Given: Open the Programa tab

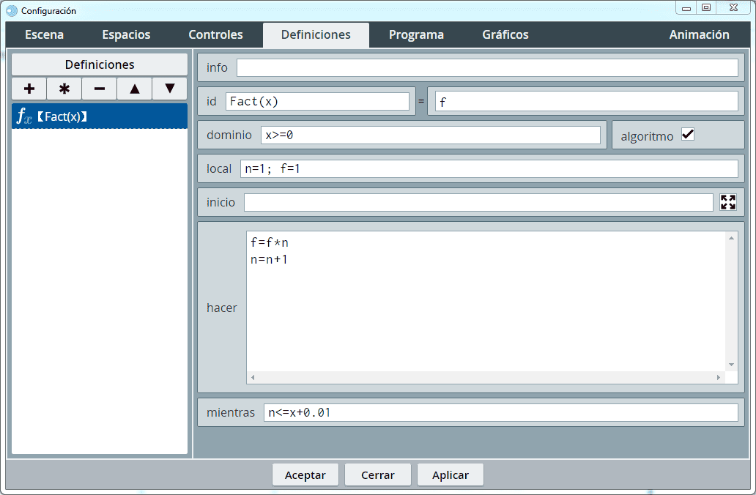Looking at the screenshot, I should coord(416,34).
